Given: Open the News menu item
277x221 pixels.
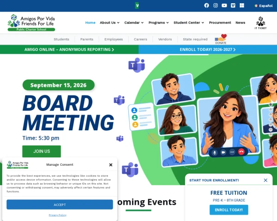Looking at the screenshot, I should pyautogui.click(x=240, y=23).
